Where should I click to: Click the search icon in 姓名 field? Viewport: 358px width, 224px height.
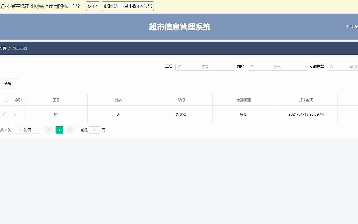click(x=252, y=67)
